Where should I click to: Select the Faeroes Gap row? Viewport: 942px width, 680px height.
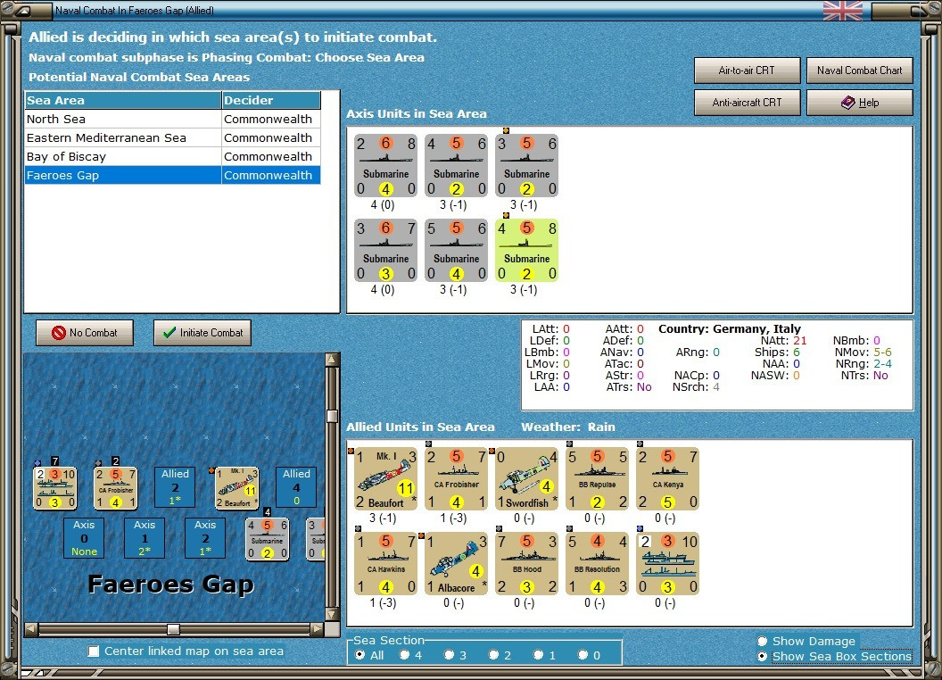(172, 175)
